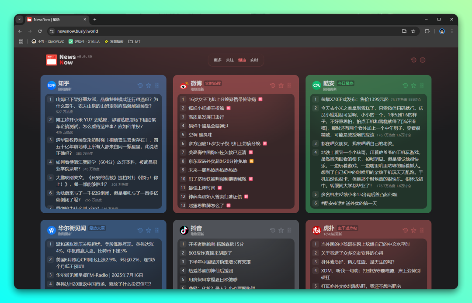Star the 抖音 card as favorite

pos(281,230)
